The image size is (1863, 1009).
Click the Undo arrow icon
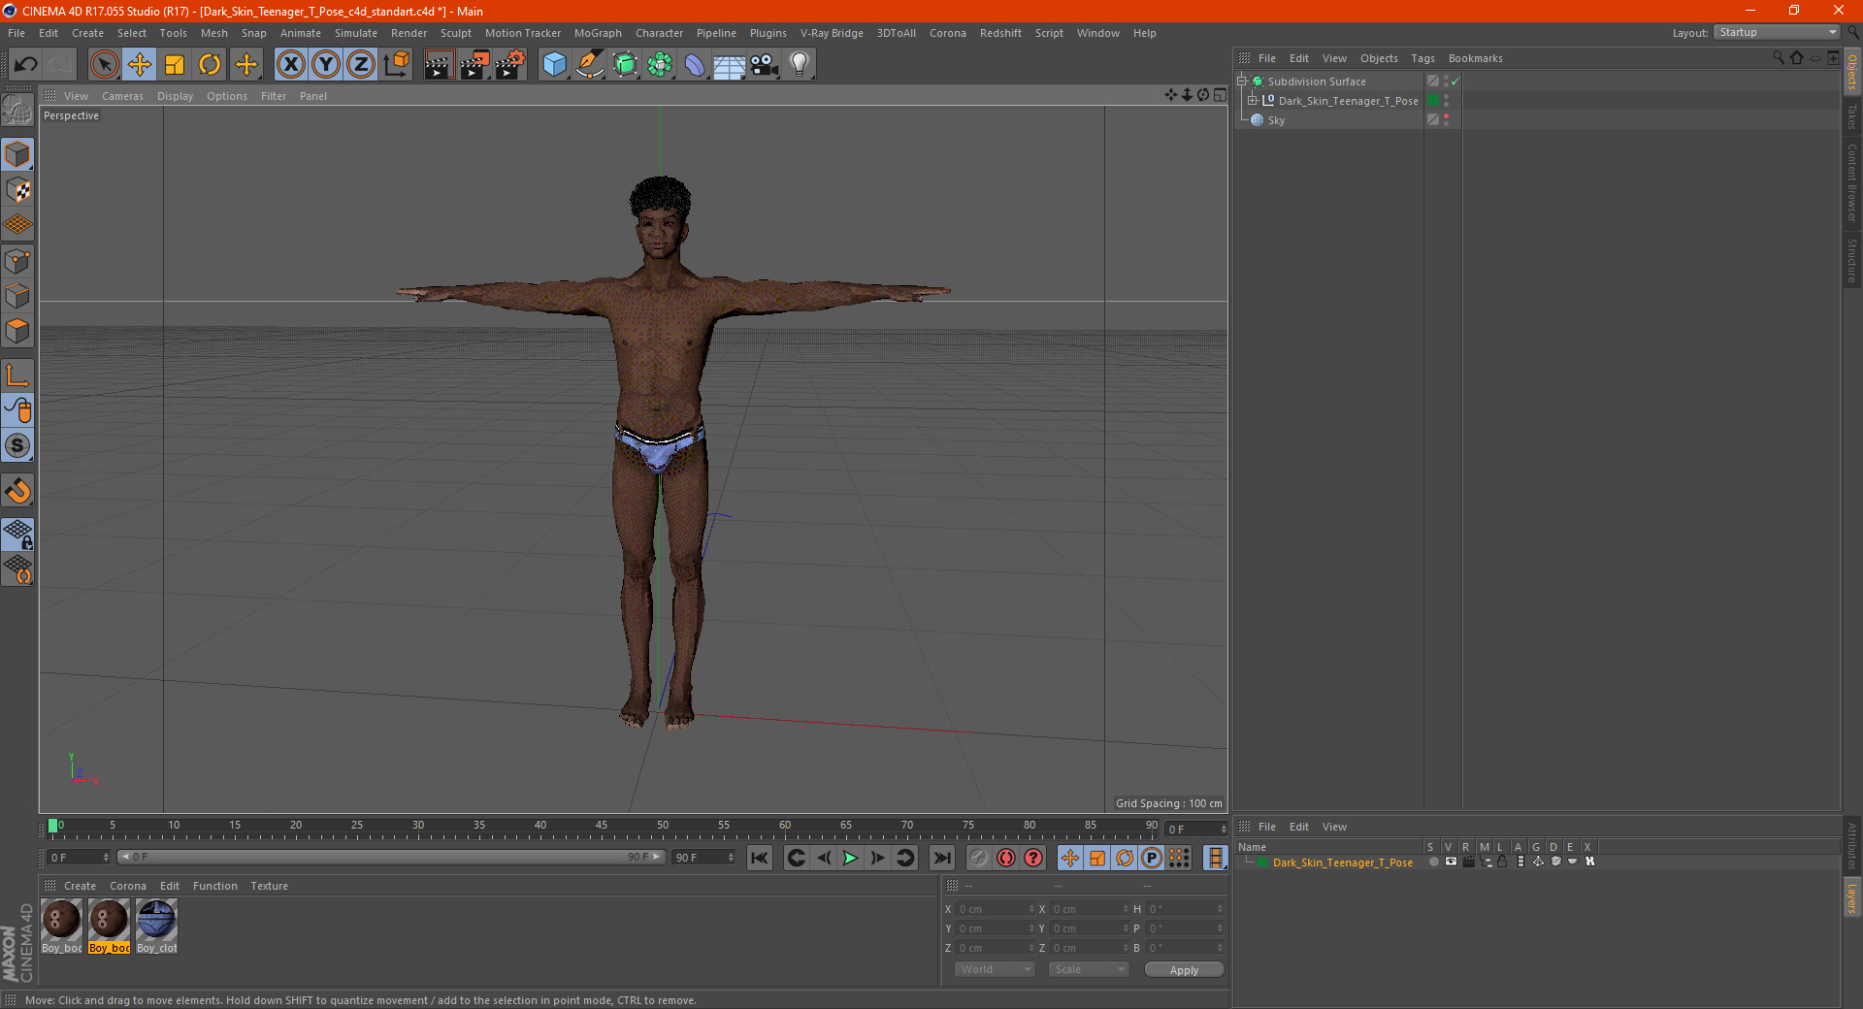pos(26,65)
